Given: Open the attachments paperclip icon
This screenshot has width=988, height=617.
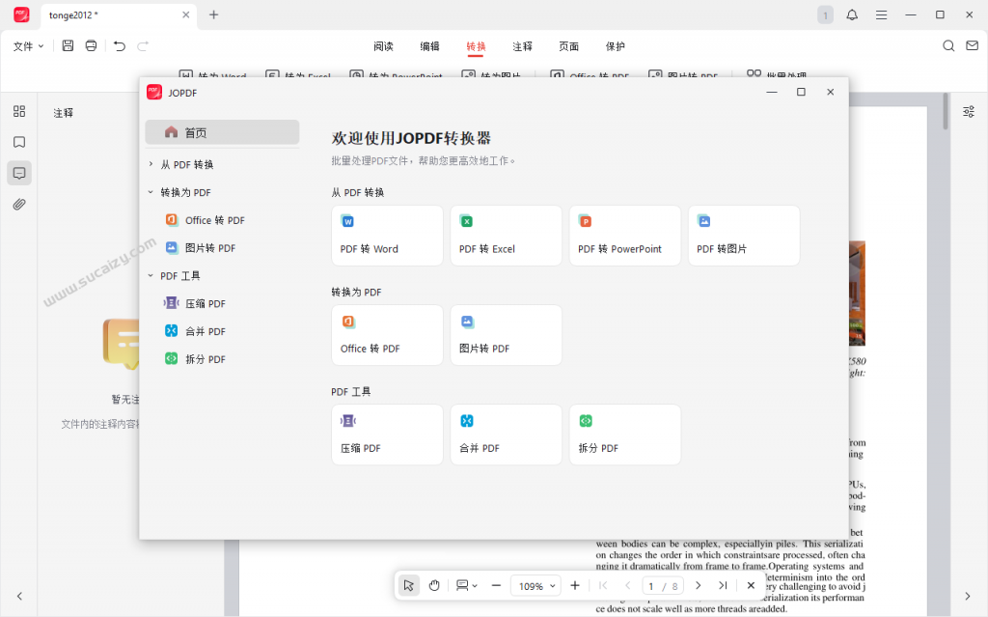Looking at the screenshot, I should [18, 204].
